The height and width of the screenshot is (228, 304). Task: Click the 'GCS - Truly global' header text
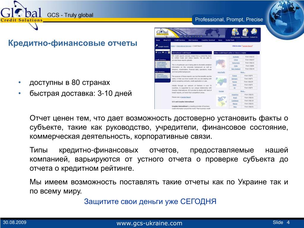pos(70,15)
